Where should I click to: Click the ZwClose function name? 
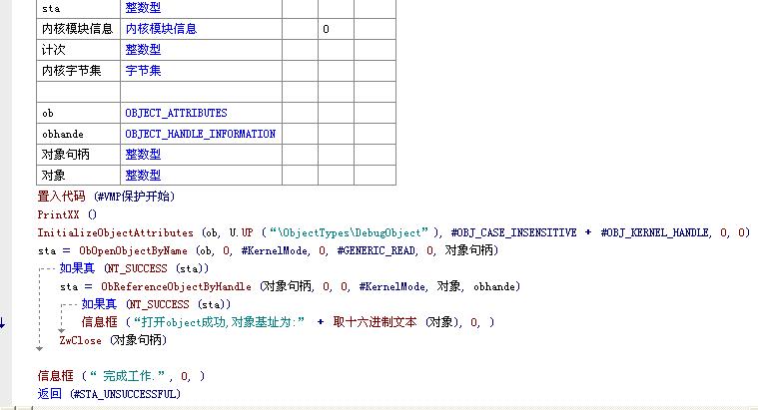pyautogui.click(x=81, y=340)
